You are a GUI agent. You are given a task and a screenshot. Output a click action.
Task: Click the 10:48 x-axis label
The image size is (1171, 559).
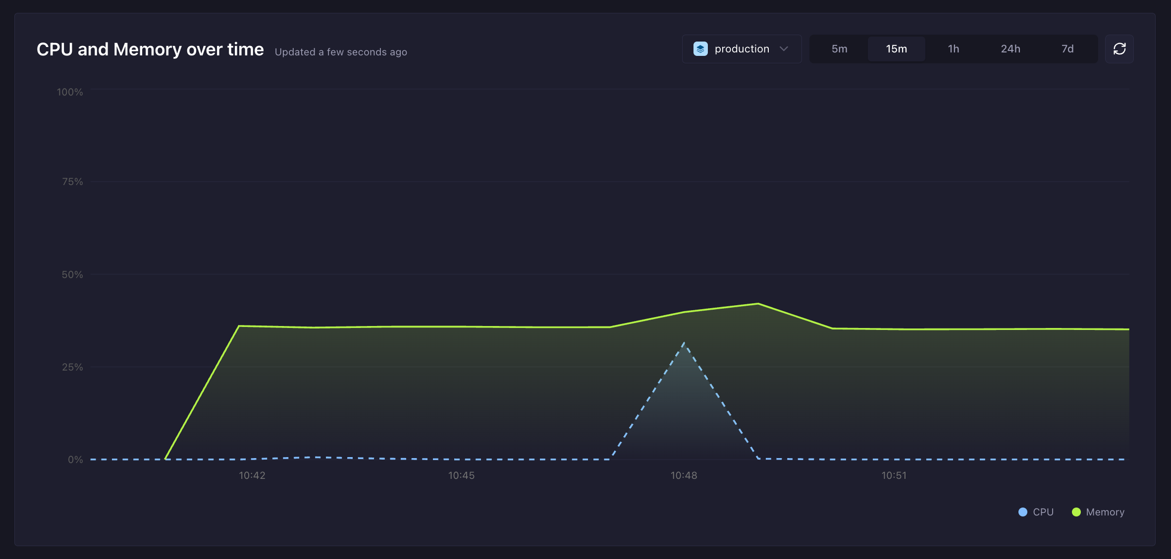click(x=684, y=475)
